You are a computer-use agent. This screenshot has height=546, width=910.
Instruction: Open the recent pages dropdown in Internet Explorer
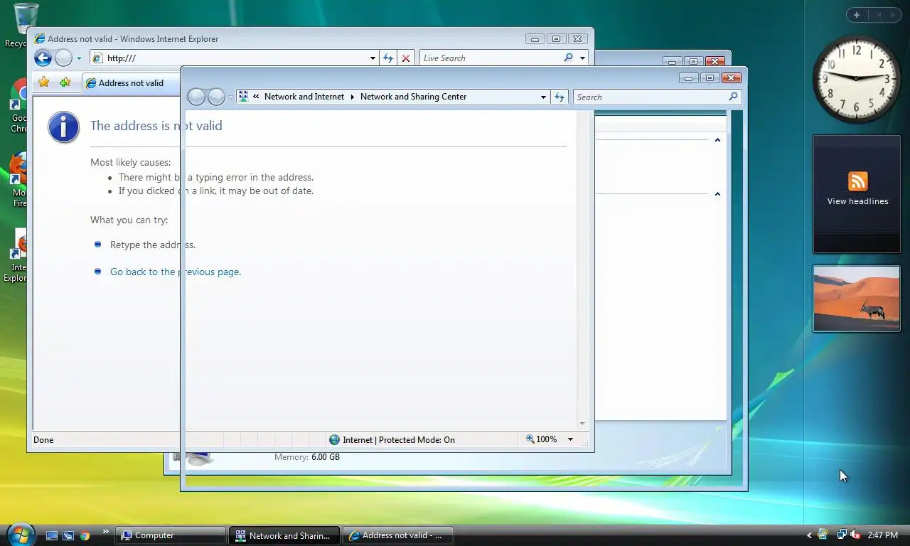[79, 58]
